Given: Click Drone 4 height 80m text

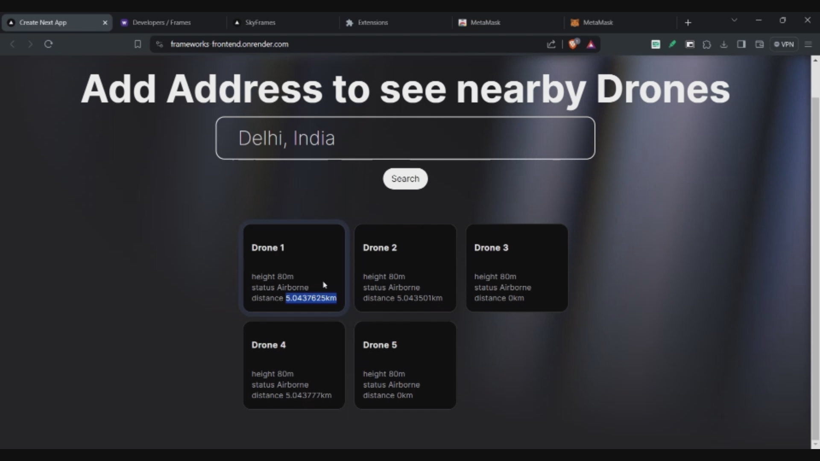Looking at the screenshot, I should (x=272, y=374).
